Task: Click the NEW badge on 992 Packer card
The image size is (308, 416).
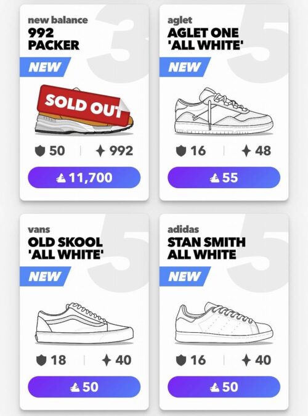Action: tap(45, 67)
